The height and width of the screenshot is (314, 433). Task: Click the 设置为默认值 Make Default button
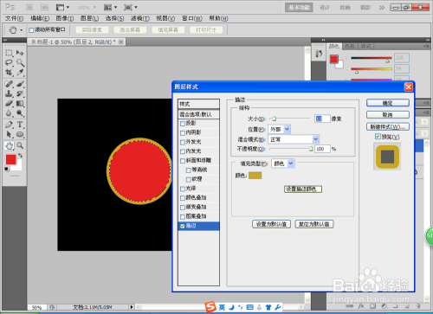click(271, 224)
